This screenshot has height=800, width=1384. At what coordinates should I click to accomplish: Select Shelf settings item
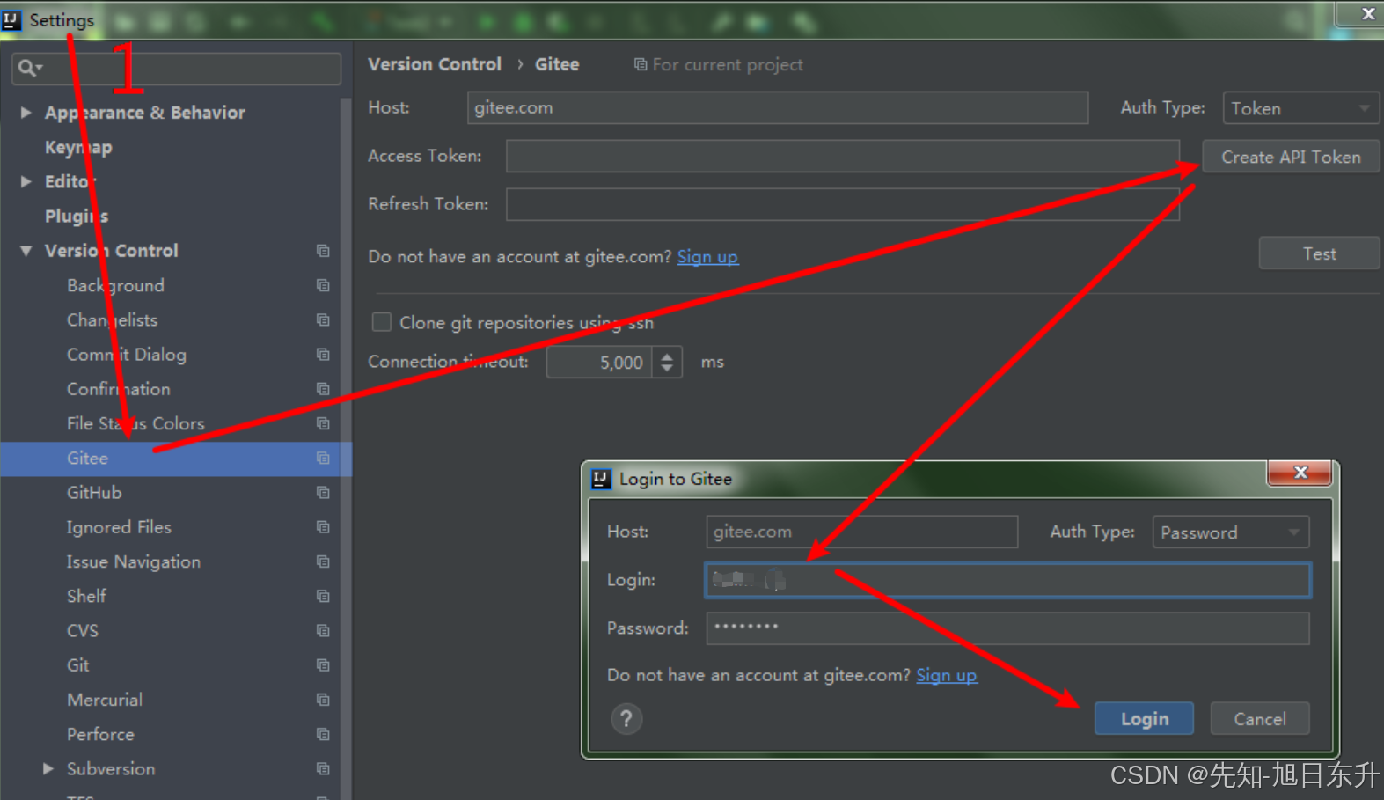[86, 596]
